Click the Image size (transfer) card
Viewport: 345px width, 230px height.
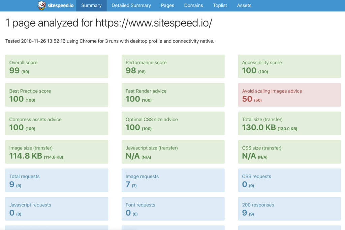[x=57, y=152]
